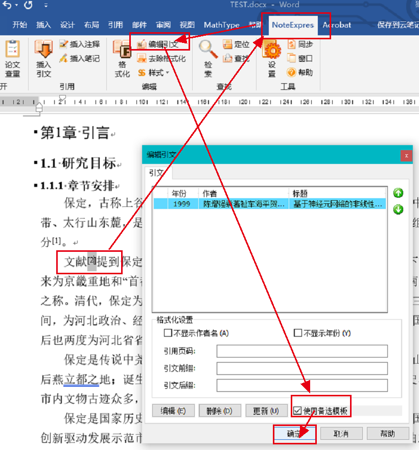Click the 更新 (U) button
The height and width of the screenshot is (450, 419).
coord(266,411)
